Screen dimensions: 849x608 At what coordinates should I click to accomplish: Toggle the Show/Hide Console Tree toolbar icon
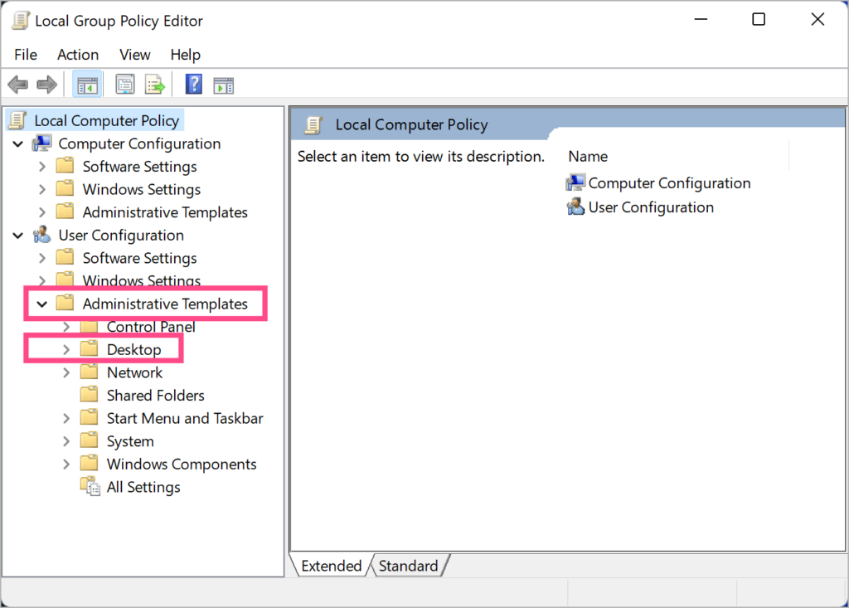click(87, 84)
